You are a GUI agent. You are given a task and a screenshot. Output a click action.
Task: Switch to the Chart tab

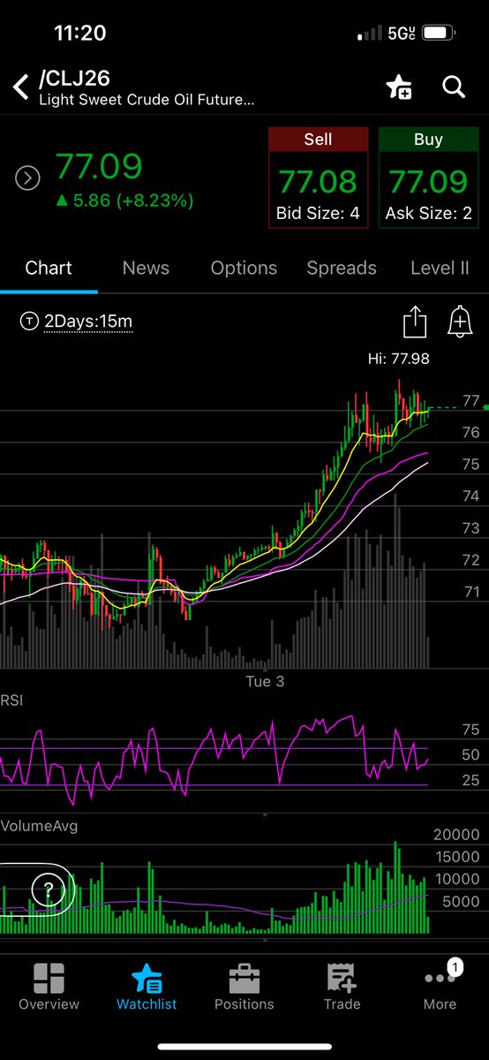(49, 268)
